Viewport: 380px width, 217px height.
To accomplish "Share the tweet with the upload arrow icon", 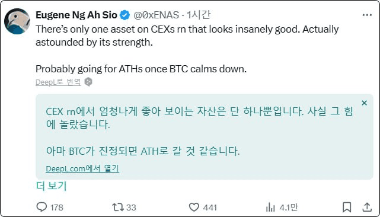I will 367,207.
